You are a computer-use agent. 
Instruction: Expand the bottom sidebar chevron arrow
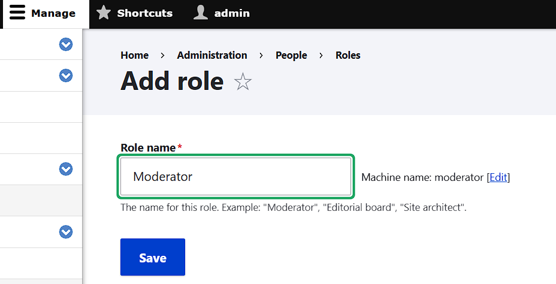click(x=66, y=231)
